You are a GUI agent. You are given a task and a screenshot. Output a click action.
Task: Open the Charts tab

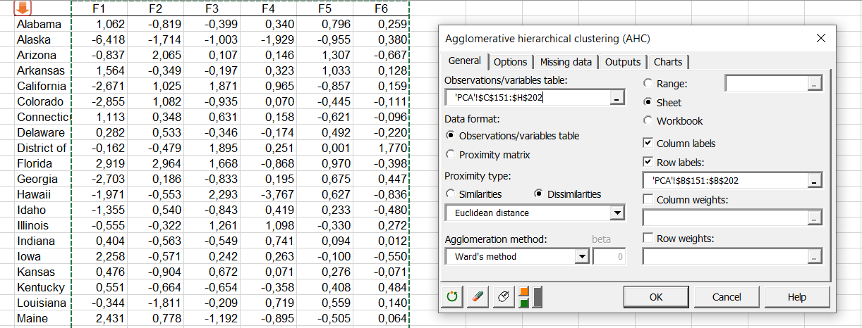(x=667, y=62)
